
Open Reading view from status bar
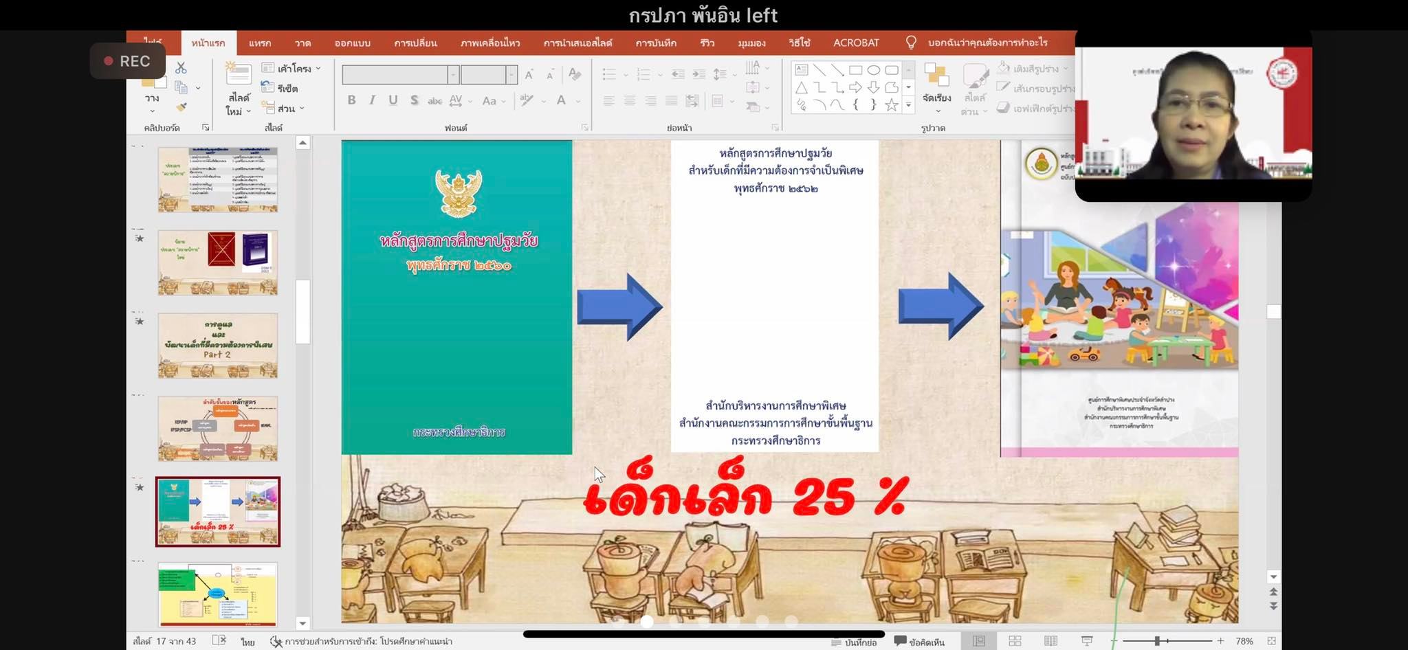[1050, 641]
